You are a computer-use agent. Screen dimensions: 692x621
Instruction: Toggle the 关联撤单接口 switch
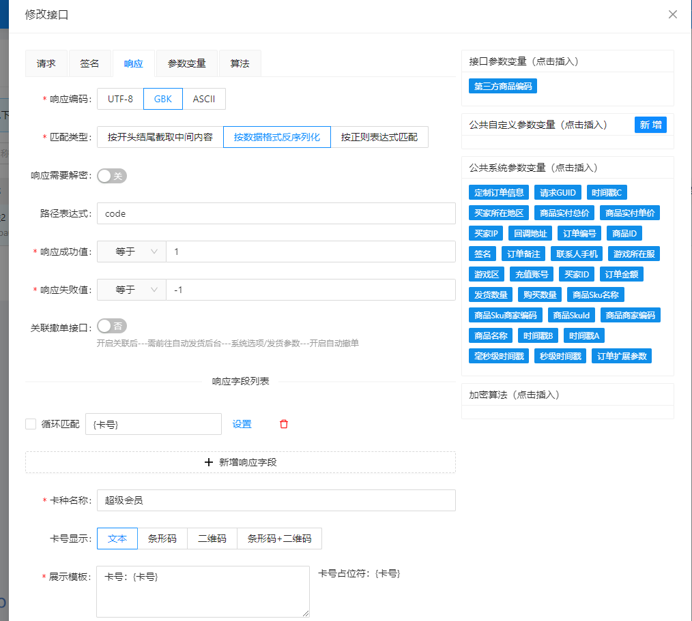point(112,326)
